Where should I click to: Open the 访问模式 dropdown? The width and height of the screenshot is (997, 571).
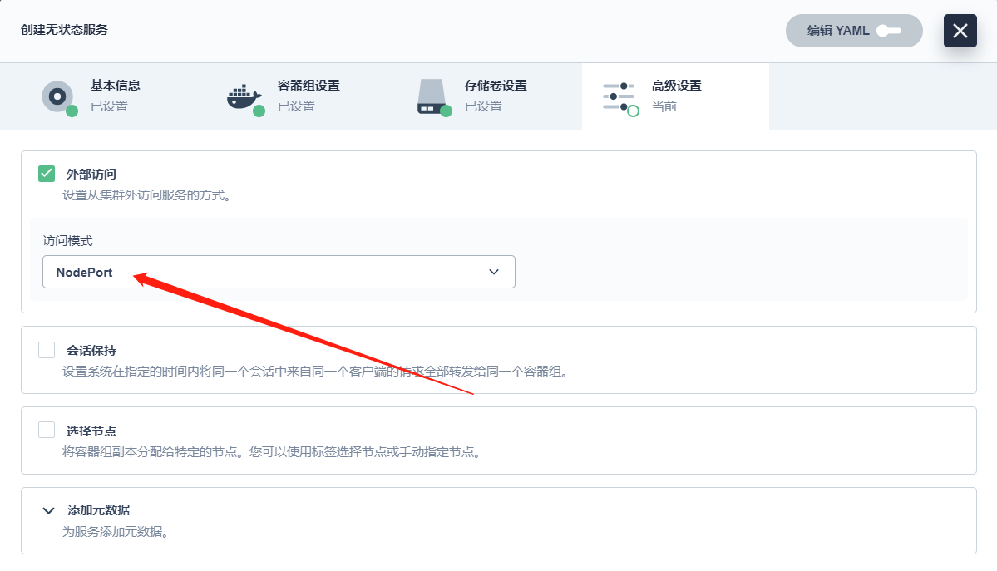[279, 272]
